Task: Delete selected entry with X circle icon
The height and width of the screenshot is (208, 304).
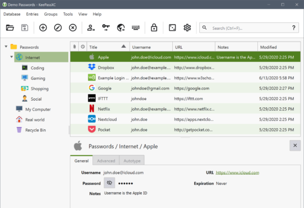Action: click(73, 28)
